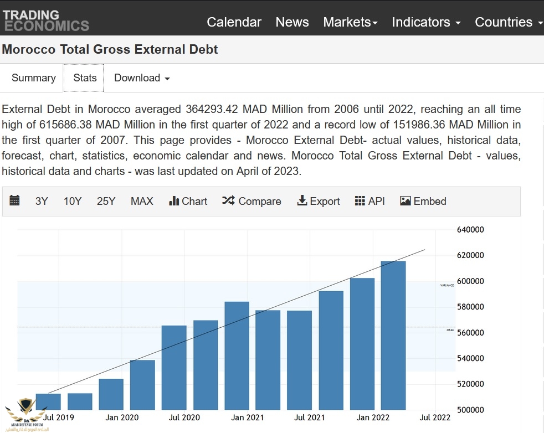Open the Chart type bar icon
Image resolution: width=544 pixels, height=433 pixels.
[174, 201]
